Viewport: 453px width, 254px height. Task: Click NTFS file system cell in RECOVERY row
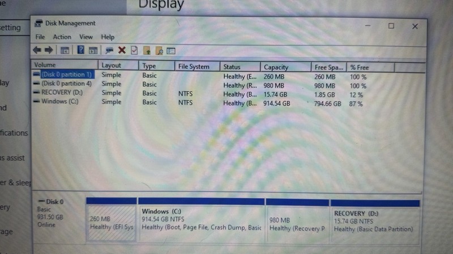[x=185, y=94]
